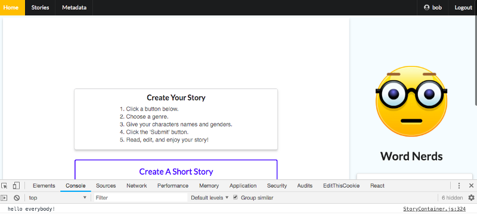Click the Create A Short Story button
The width and height of the screenshot is (477, 215).
coord(176,170)
